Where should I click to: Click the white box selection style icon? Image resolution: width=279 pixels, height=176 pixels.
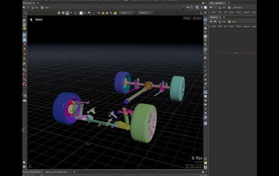[81, 13]
